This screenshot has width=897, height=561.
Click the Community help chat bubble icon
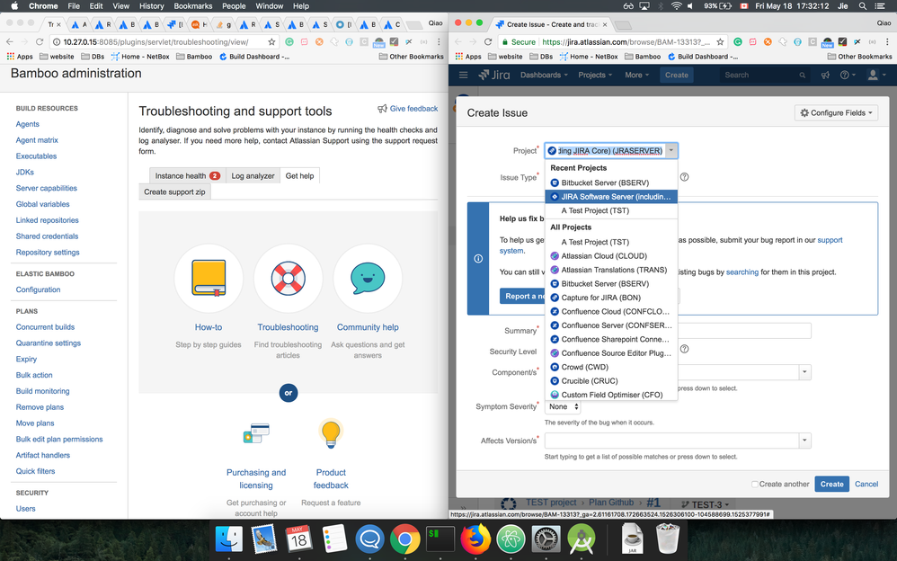368,278
